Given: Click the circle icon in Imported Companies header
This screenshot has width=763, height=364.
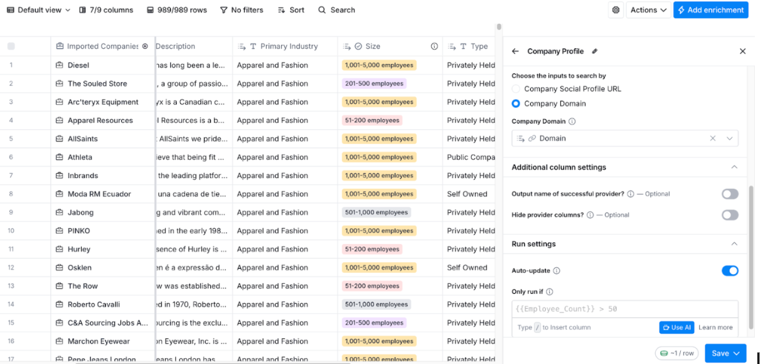Looking at the screenshot, I should (x=145, y=46).
